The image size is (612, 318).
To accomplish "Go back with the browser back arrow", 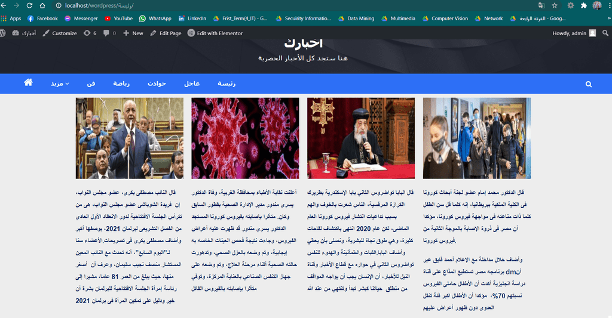I will [3, 5].
